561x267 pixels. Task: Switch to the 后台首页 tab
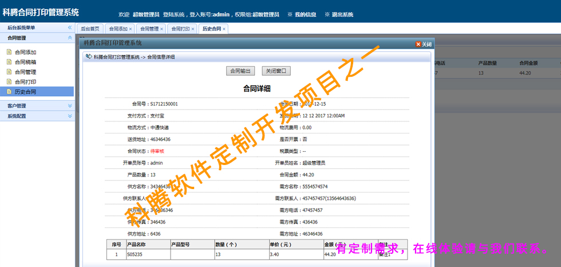click(x=90, y=29)
